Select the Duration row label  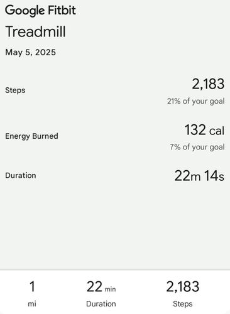[x=21, y=175]
